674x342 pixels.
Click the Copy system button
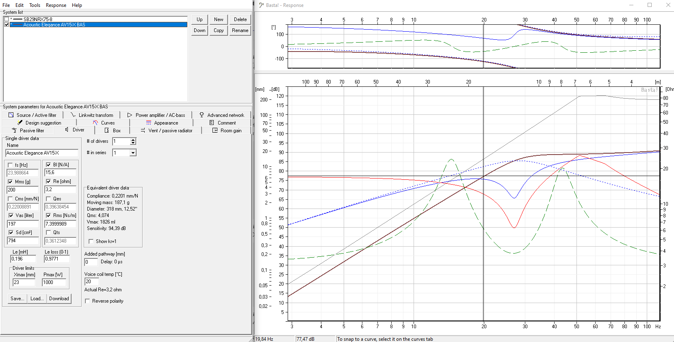pos(219,30)
